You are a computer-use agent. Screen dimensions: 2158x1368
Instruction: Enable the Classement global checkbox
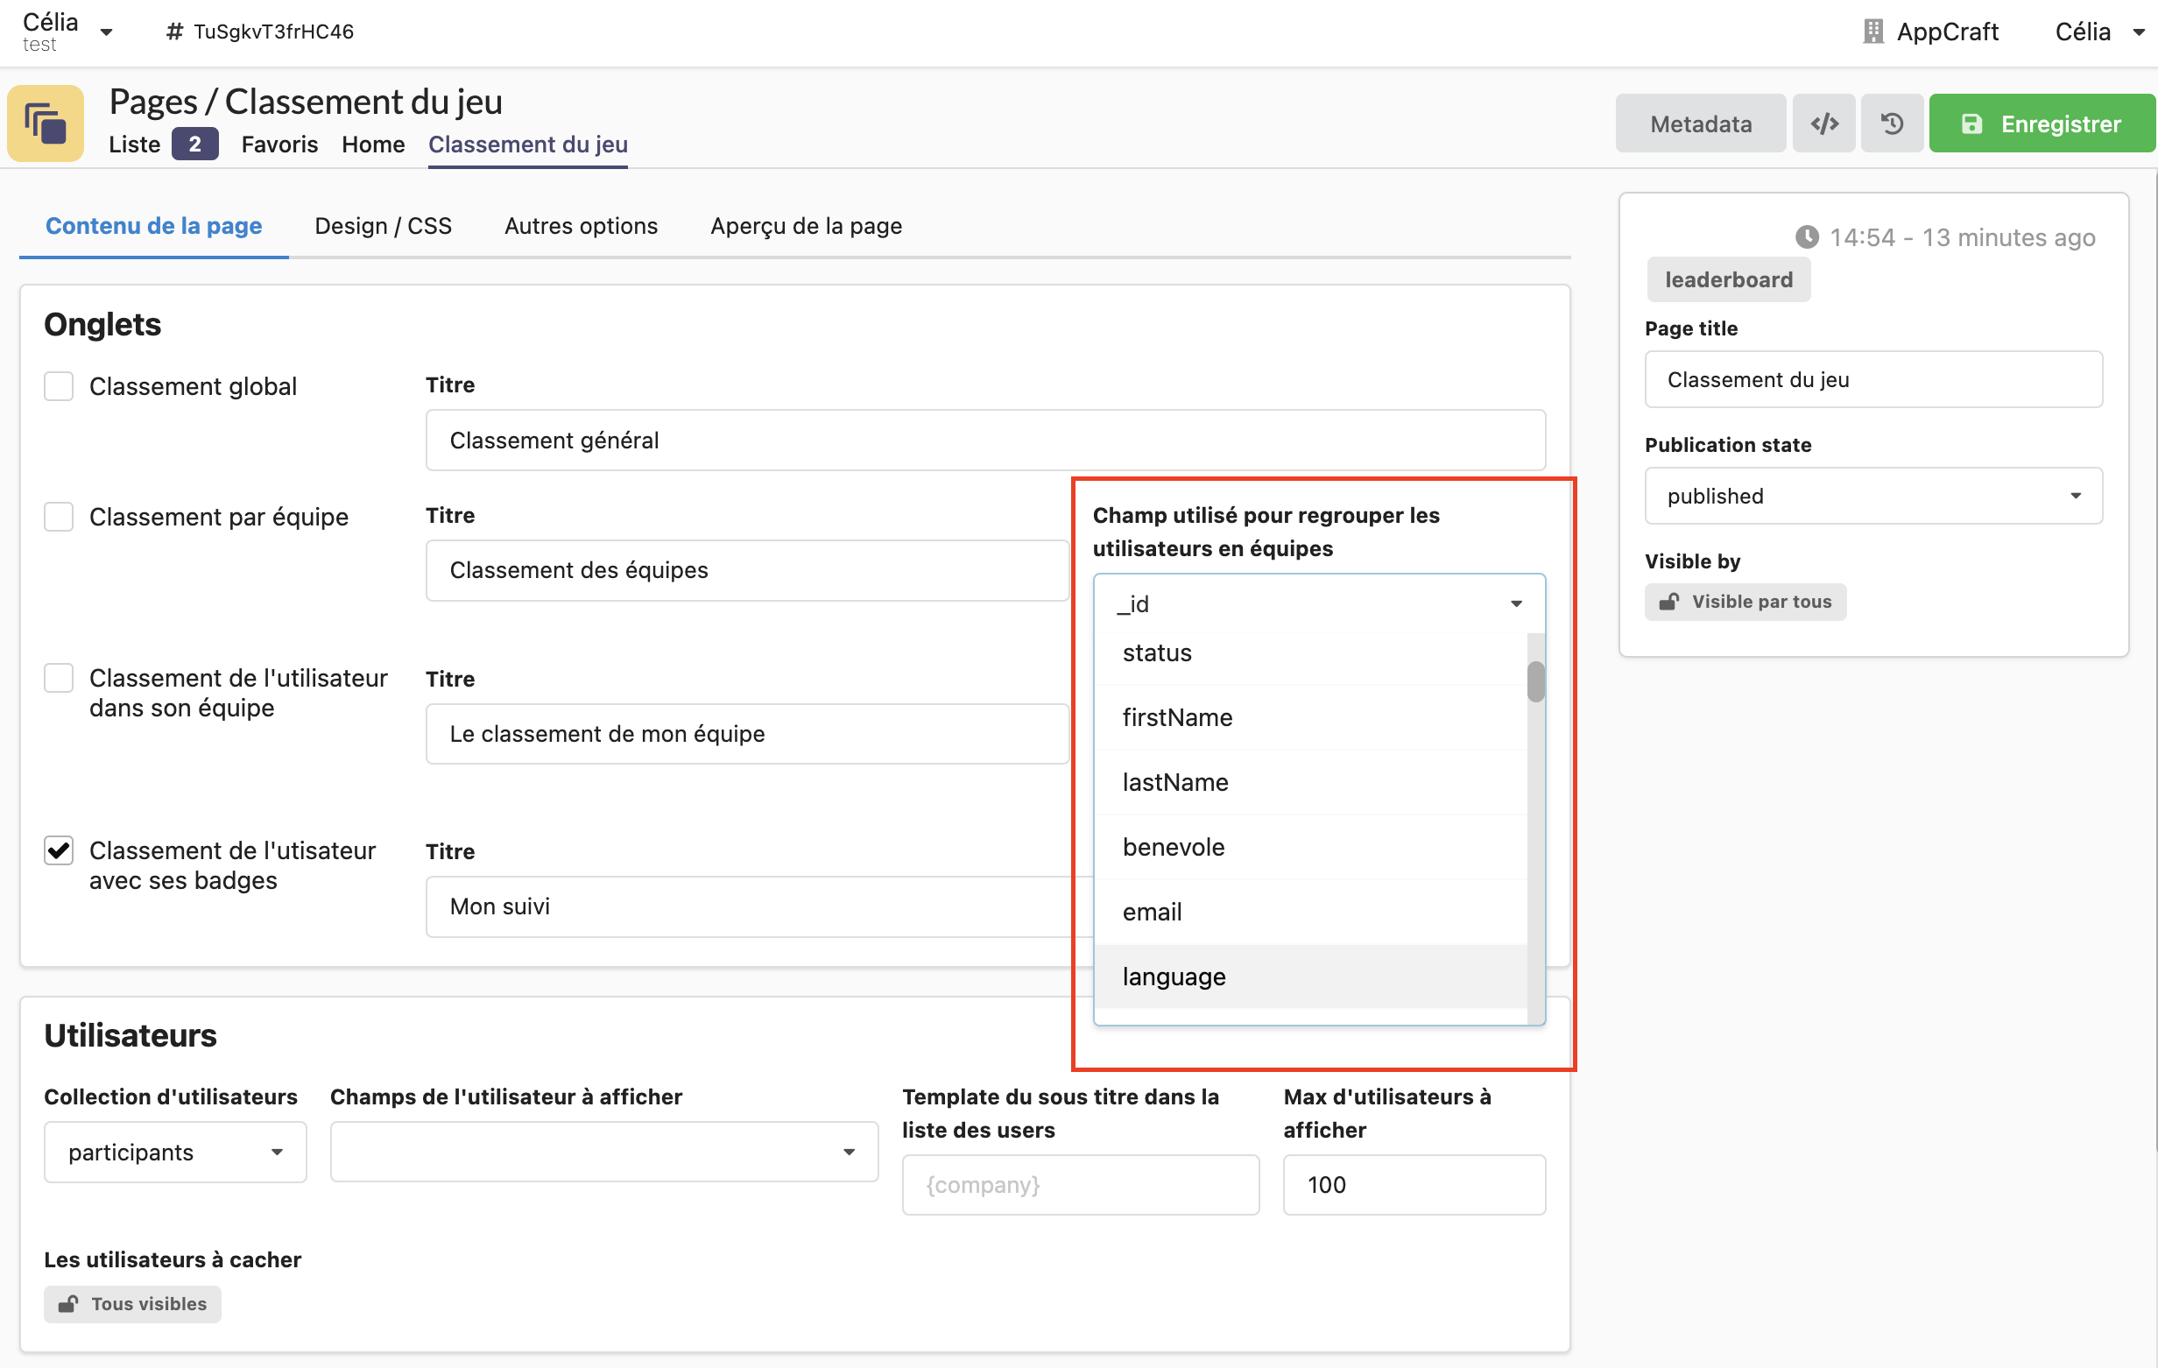click(x=60, y=386)
